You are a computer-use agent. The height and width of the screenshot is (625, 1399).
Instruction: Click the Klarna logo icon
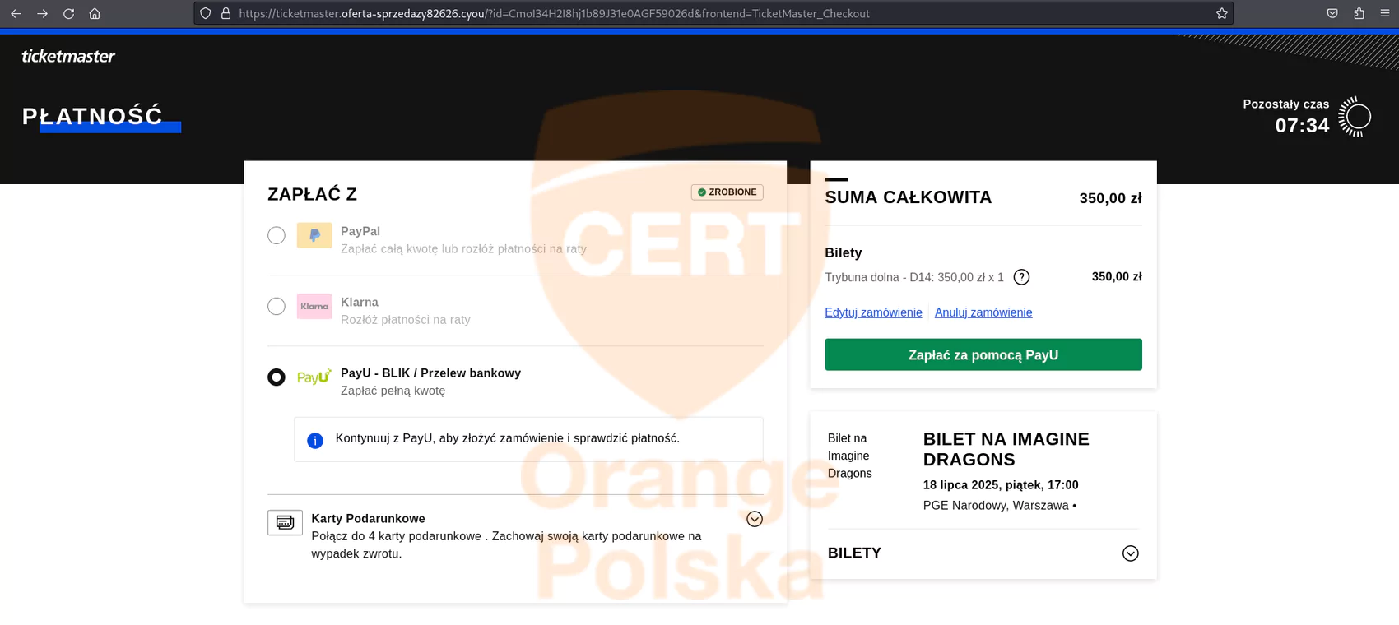[x=314, y=306]
